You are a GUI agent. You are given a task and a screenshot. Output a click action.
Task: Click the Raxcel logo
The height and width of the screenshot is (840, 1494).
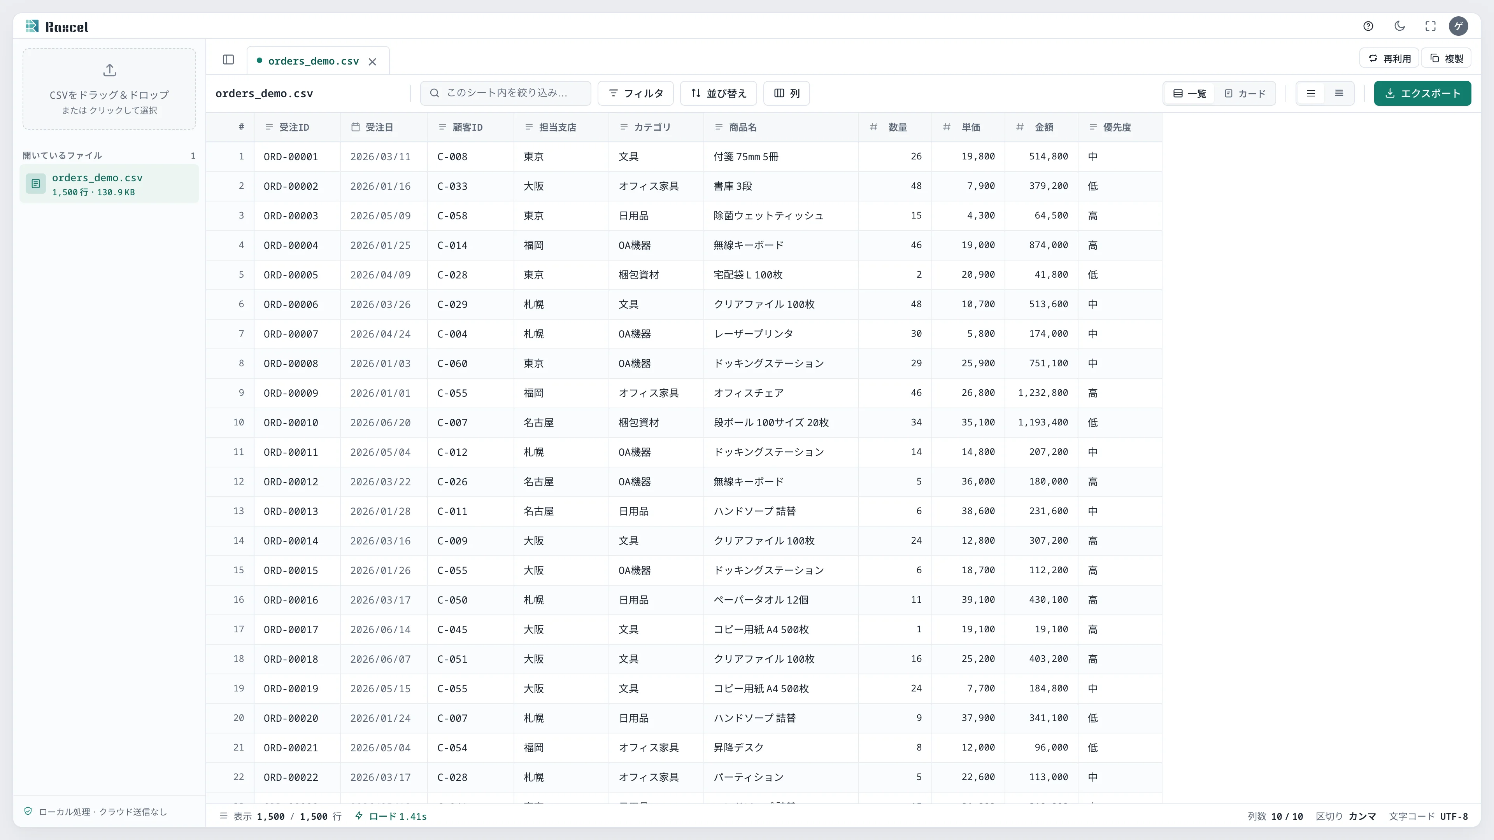[57, 26]
